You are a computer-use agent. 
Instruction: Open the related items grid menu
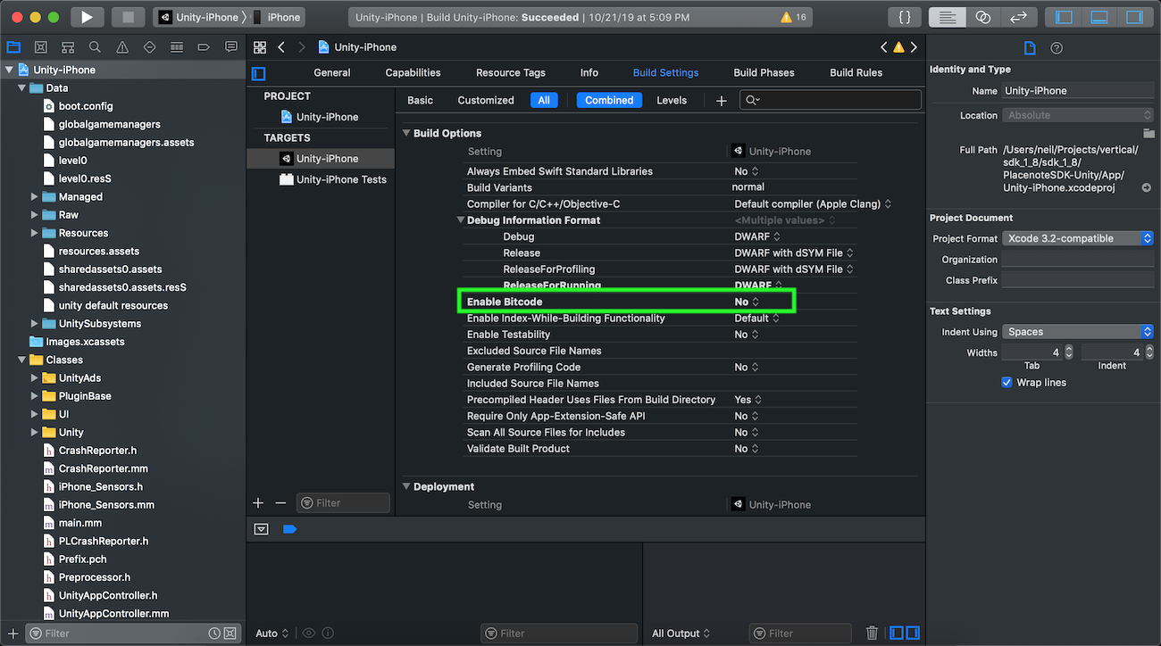[260, 47]
